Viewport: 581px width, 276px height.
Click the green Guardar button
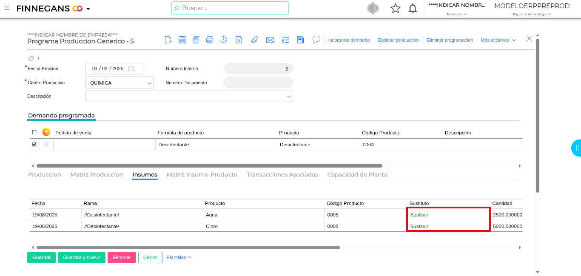(41, 257)
